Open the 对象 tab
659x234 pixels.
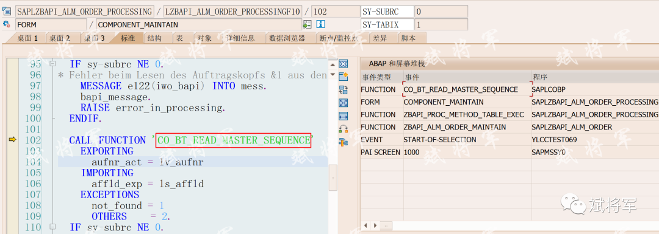204,38
